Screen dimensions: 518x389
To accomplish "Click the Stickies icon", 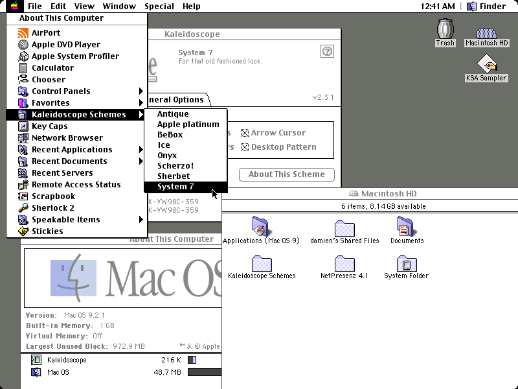I will 23,231.
